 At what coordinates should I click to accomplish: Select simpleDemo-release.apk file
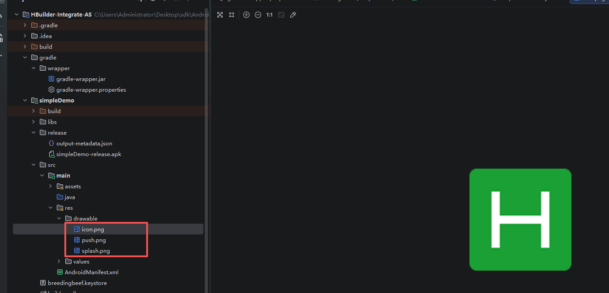[x=89, y=154]
